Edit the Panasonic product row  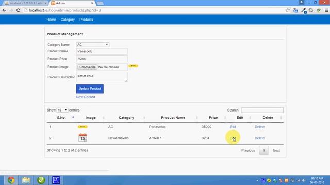tap(233, 127)
